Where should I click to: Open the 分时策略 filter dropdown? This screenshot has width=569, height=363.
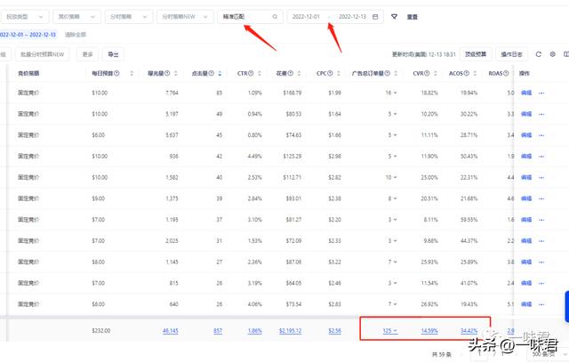(x=128, y=17)
